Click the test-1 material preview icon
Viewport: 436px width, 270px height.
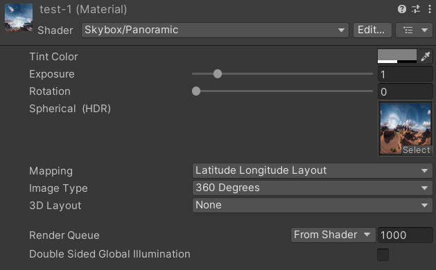[x=19, y=17]
